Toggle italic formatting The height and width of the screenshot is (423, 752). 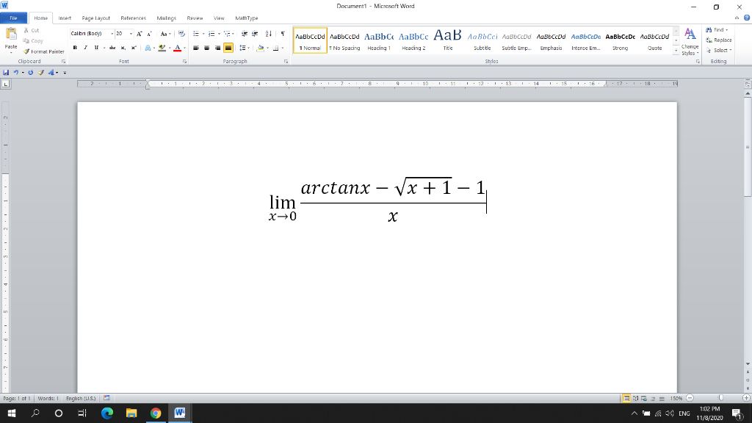[x=85, y=48]
